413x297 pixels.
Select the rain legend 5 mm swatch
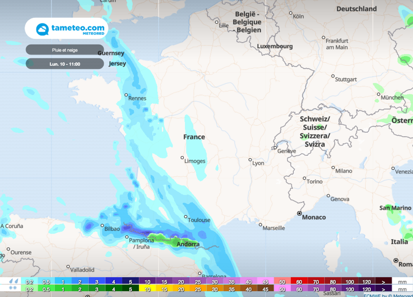pos(130,281)
